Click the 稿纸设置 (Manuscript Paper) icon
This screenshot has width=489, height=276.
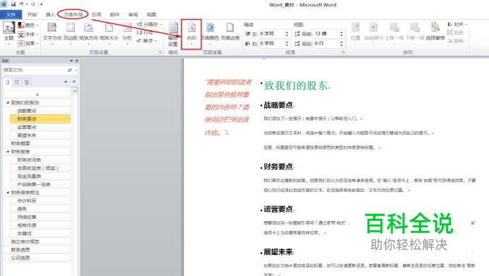173,28
